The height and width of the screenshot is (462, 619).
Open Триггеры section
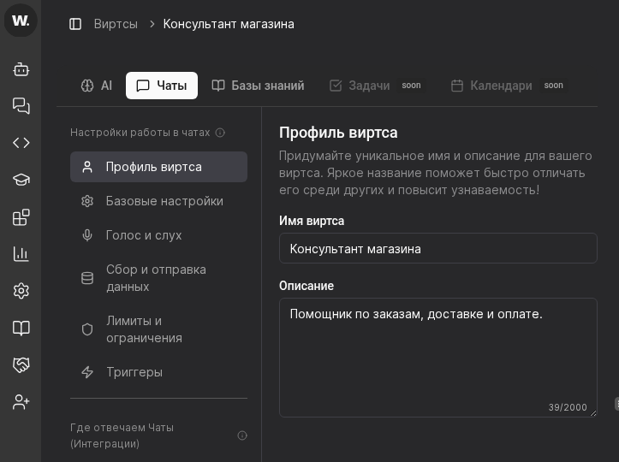pos(158,372)
